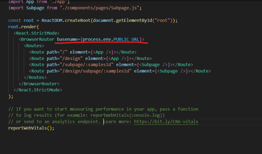This screenshot has height=154, width=262.
Task: Click "./components/pages/Subpage.js" import path
Action: (x=99, y=8)
